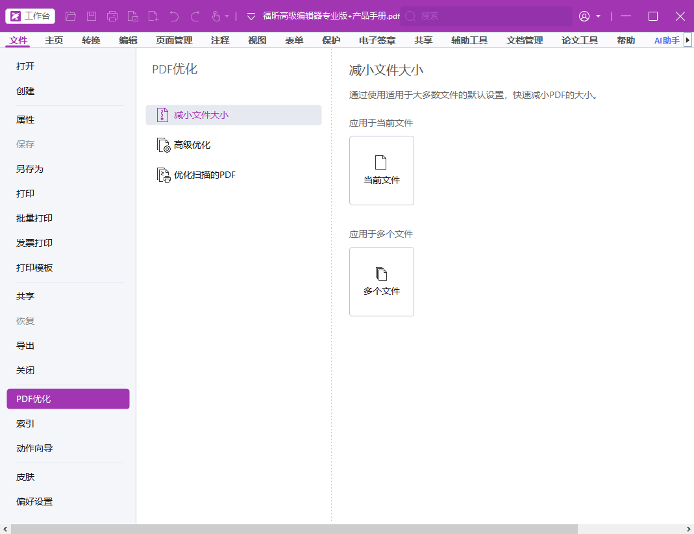This screenshot has width=694, height=534.
Task: Open the 表单 tab
Action: 294,40
